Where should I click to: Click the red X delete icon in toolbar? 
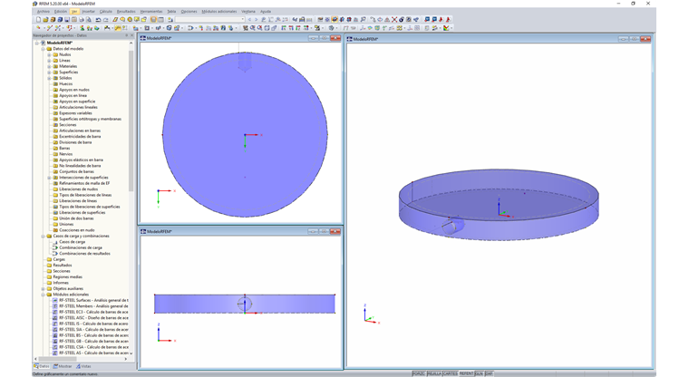(394, 19)
